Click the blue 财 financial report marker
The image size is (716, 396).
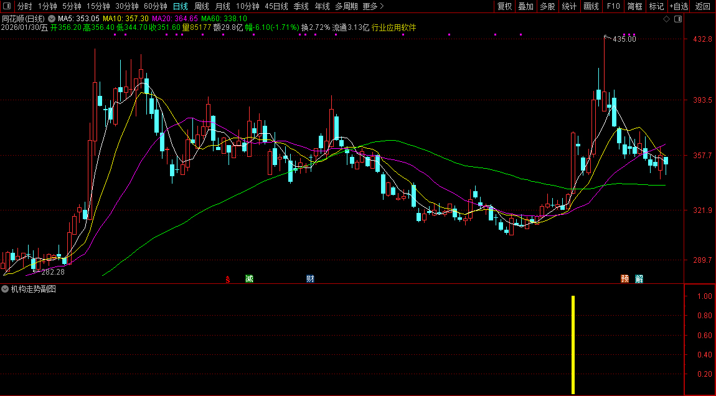point(309,278)
